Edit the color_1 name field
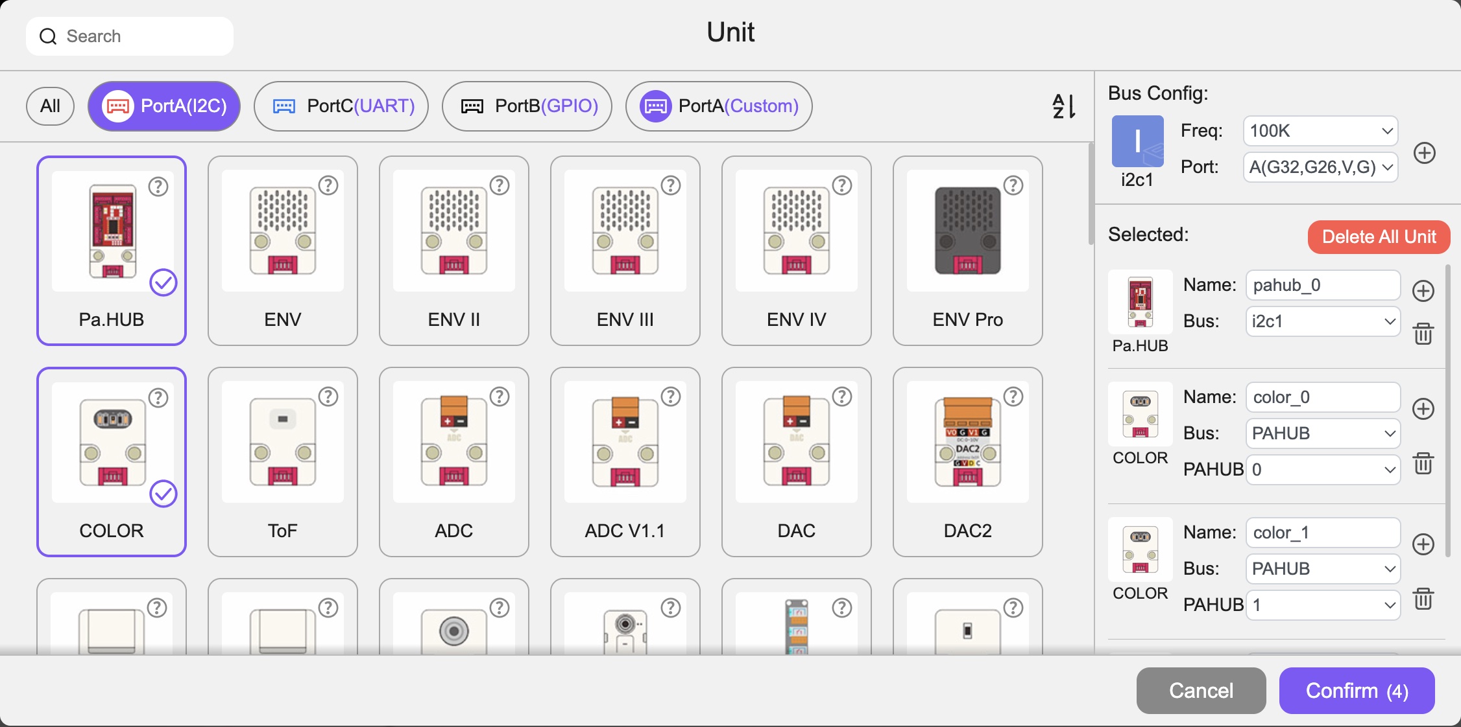1461x727 pixels. point(1323,533)
